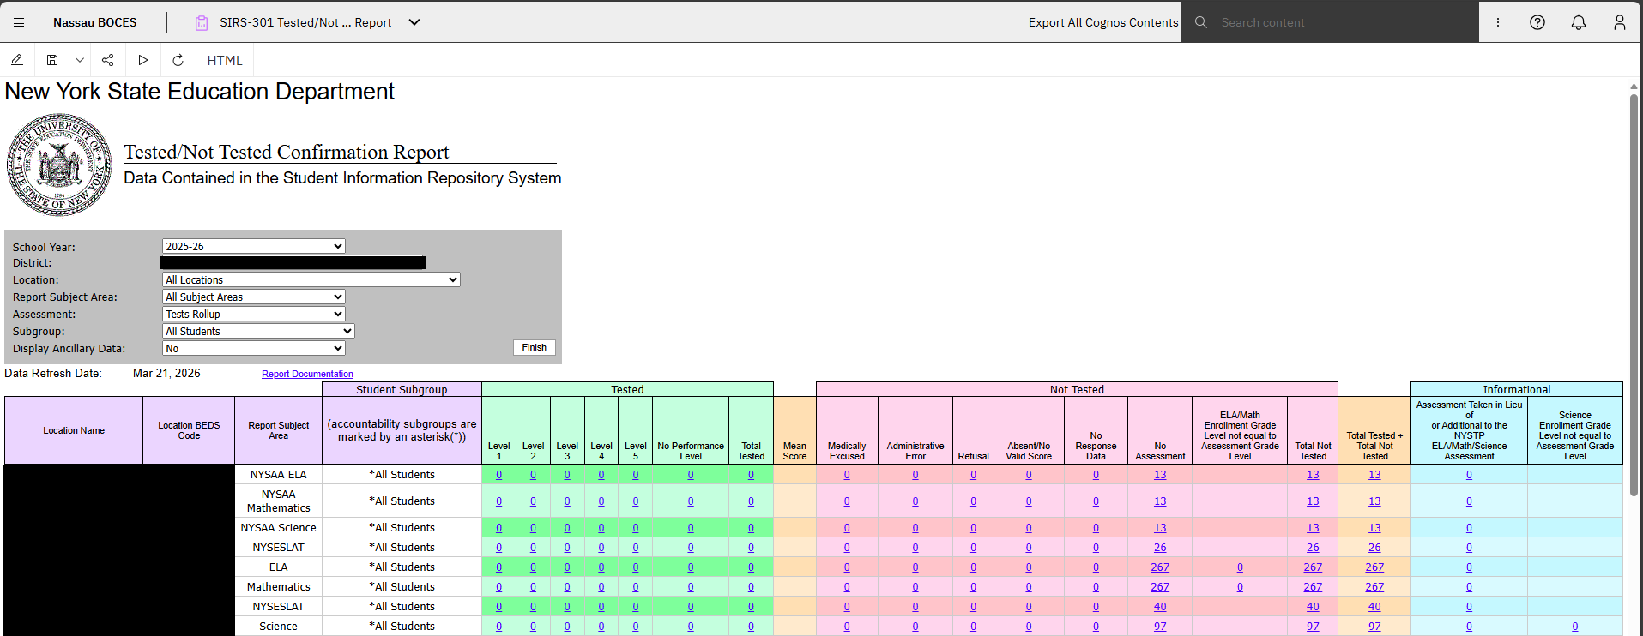
Task: Run the report with play icon
Action: tap(143, 60)
